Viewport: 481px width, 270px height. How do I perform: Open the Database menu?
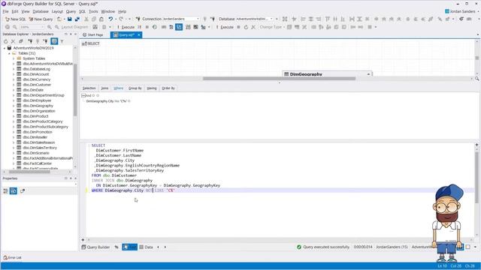(x=41, y=11)
